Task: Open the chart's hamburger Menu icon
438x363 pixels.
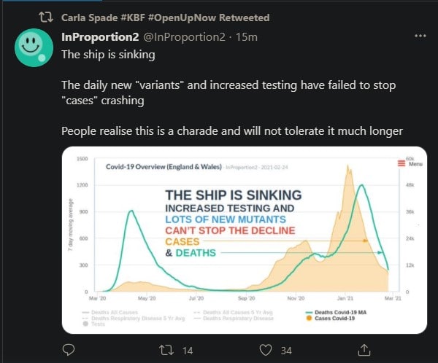Action: tap(401, 163)
